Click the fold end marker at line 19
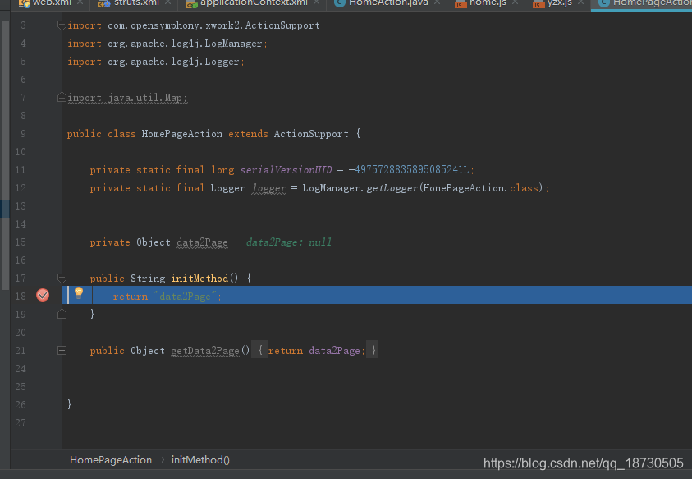692x479 pixels. tap(62, 314)
